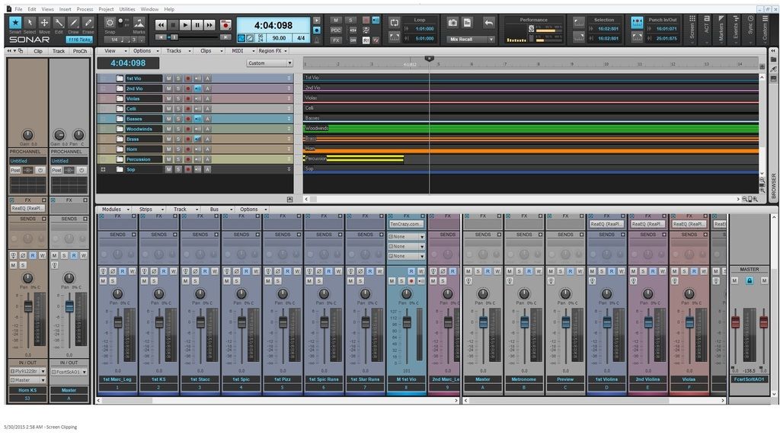The height and width of the screenshot is (448, 780).
Task: Click the Snap to grid icon
Action: 110,24
